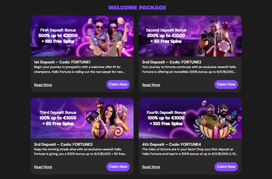Open Read More for 1st Deposit

[x=43, y=85]
